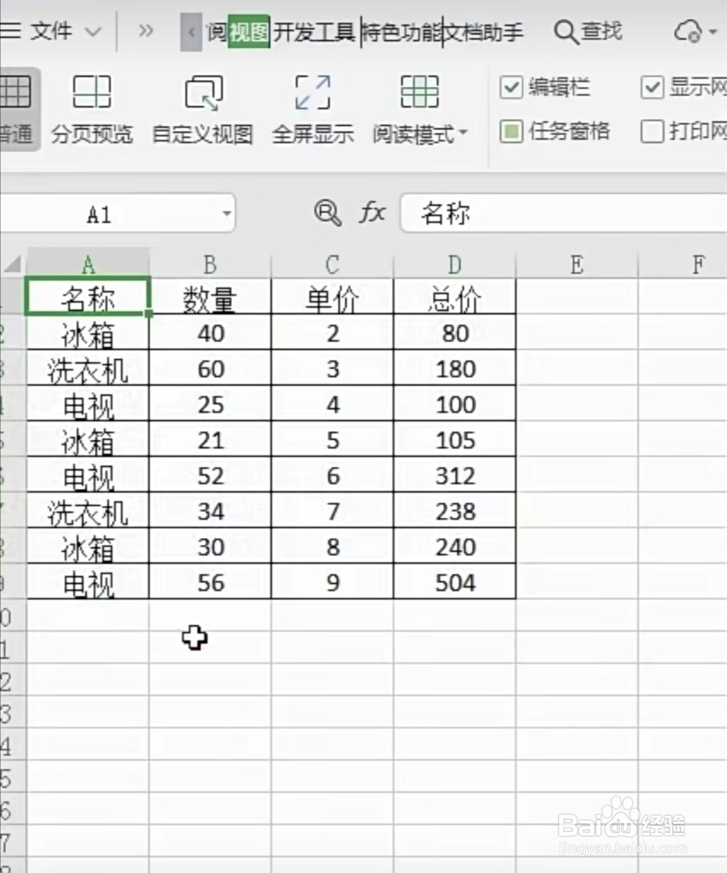Switch to the 开发工具 developer tab
Viewport: 727px width, 873px height.
[314, 31]
